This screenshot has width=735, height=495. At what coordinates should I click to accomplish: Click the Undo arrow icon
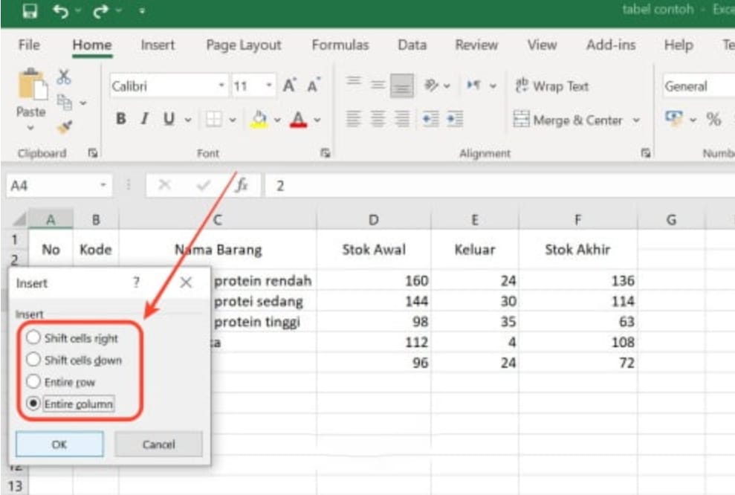pos(62,13)
